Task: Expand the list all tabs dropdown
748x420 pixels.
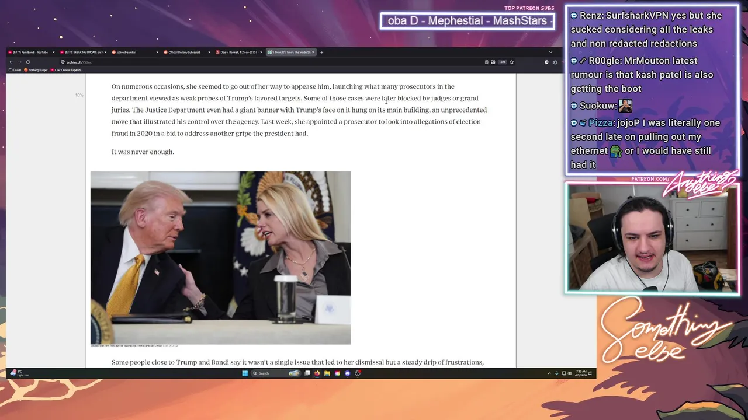Action: click(550, 52)
